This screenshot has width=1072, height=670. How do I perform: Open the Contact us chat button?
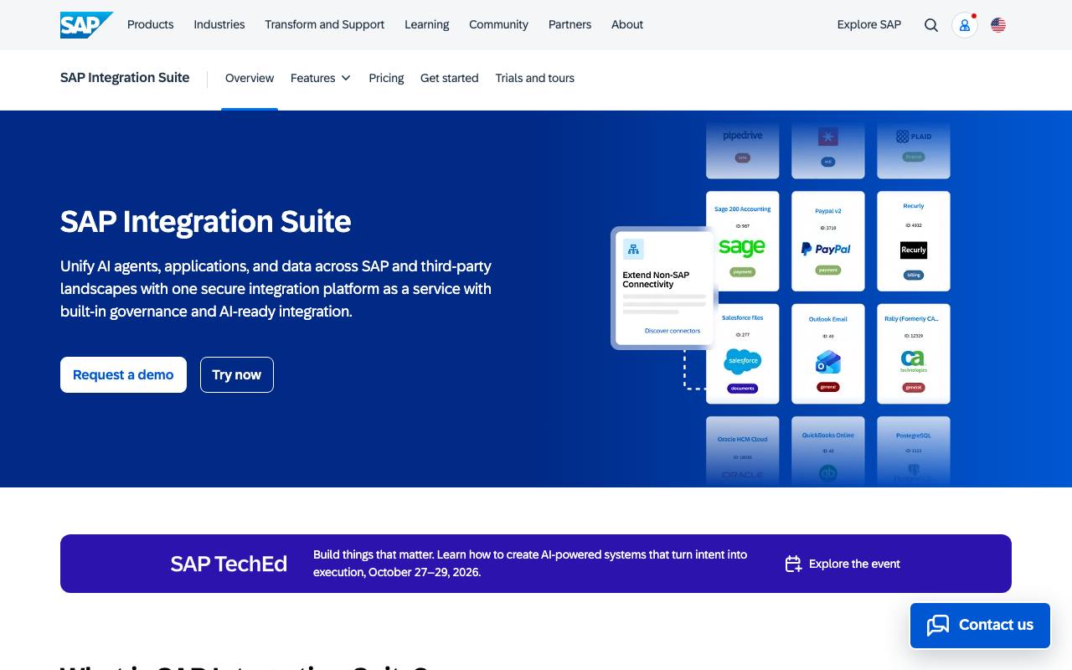980,625
